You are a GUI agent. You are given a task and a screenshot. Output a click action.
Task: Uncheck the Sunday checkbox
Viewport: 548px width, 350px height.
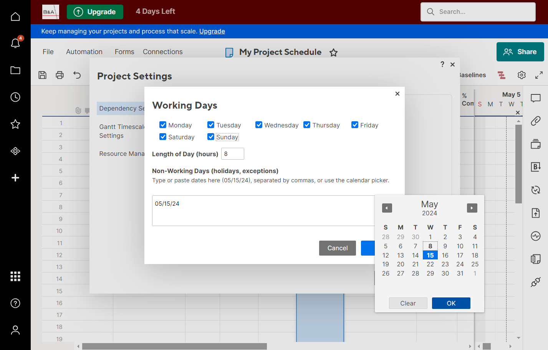(x=211, y=137)
